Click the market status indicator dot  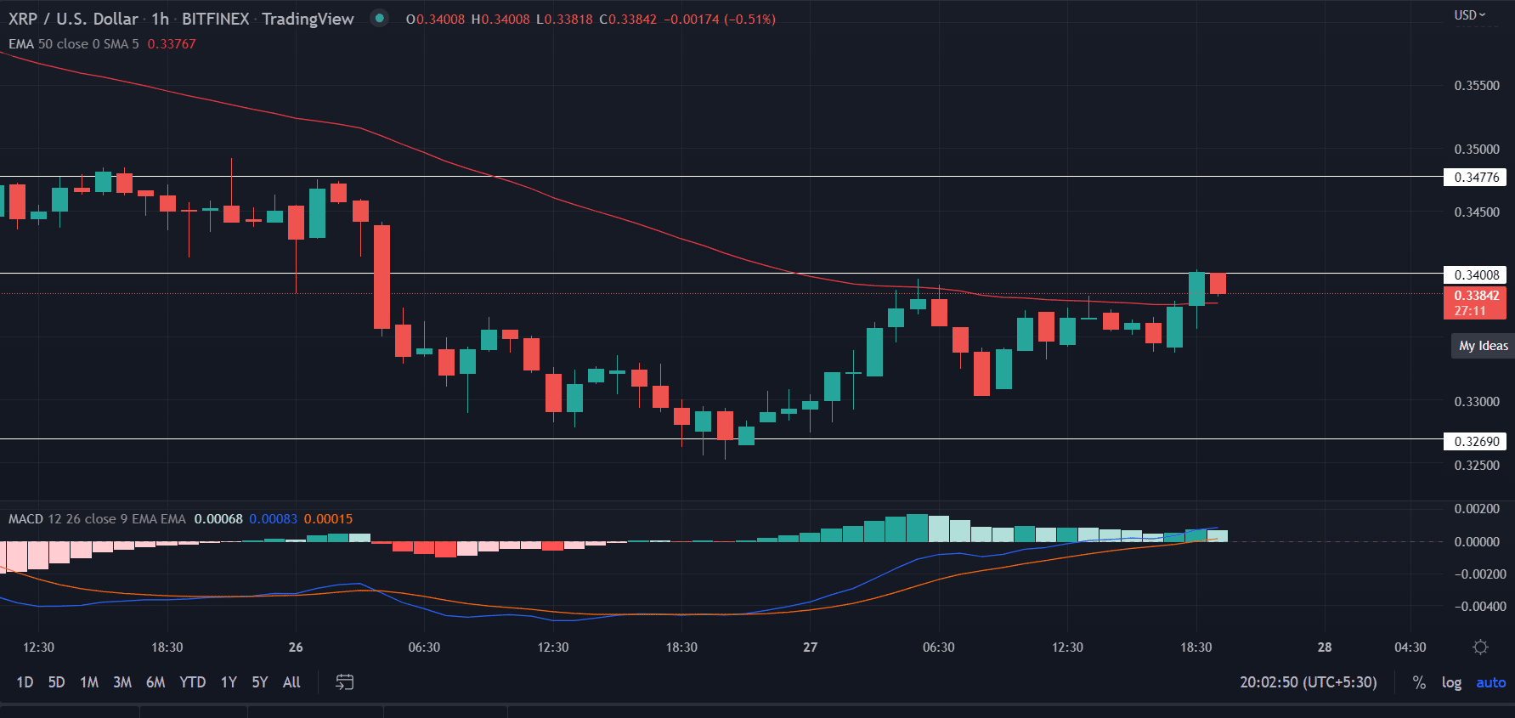point(380,18)
